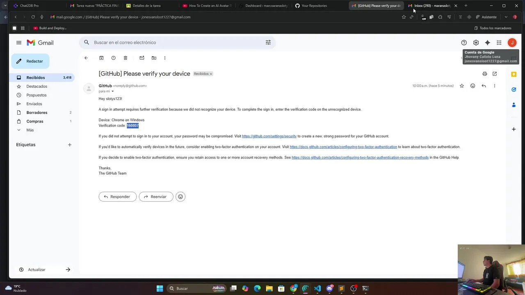Print this email

click(x=485, y=74)
